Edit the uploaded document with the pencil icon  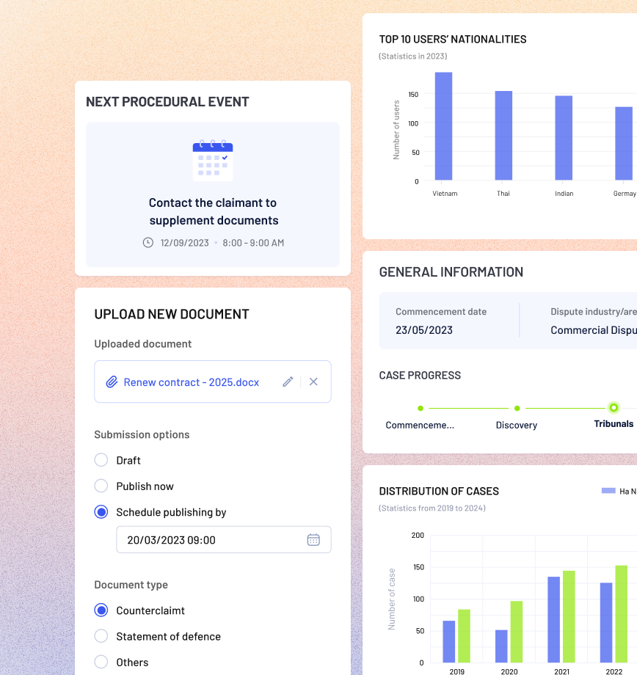(288, 382)
